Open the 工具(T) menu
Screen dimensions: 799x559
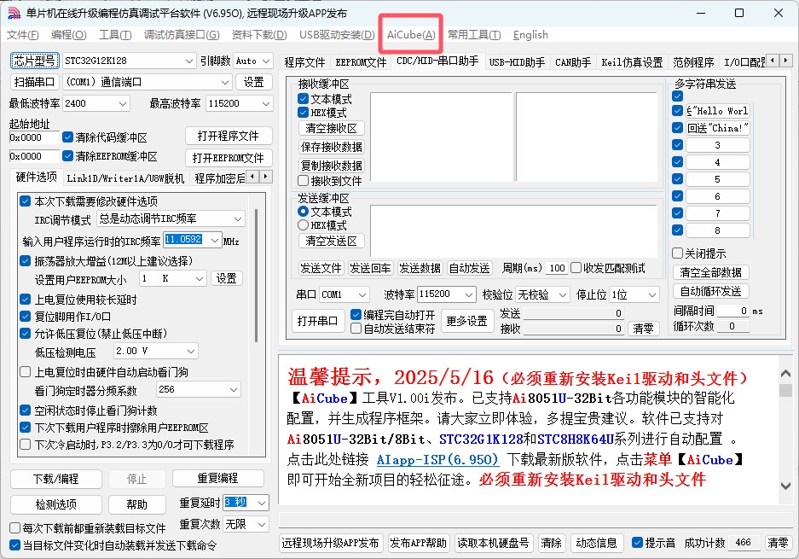click(115, 35)
